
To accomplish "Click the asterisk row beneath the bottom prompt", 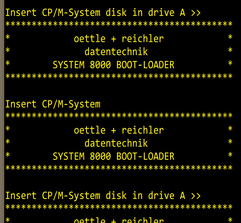I will click(119, 207).
